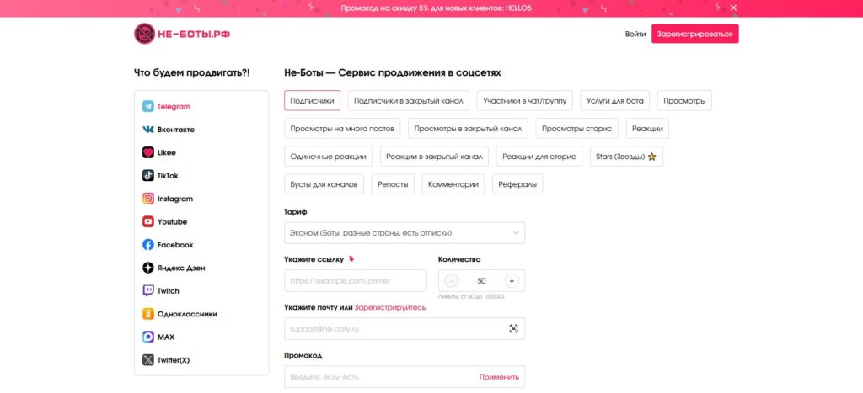Click the HELLO5 promo banner text
The image size is (863, 393).
coord(437,8)
